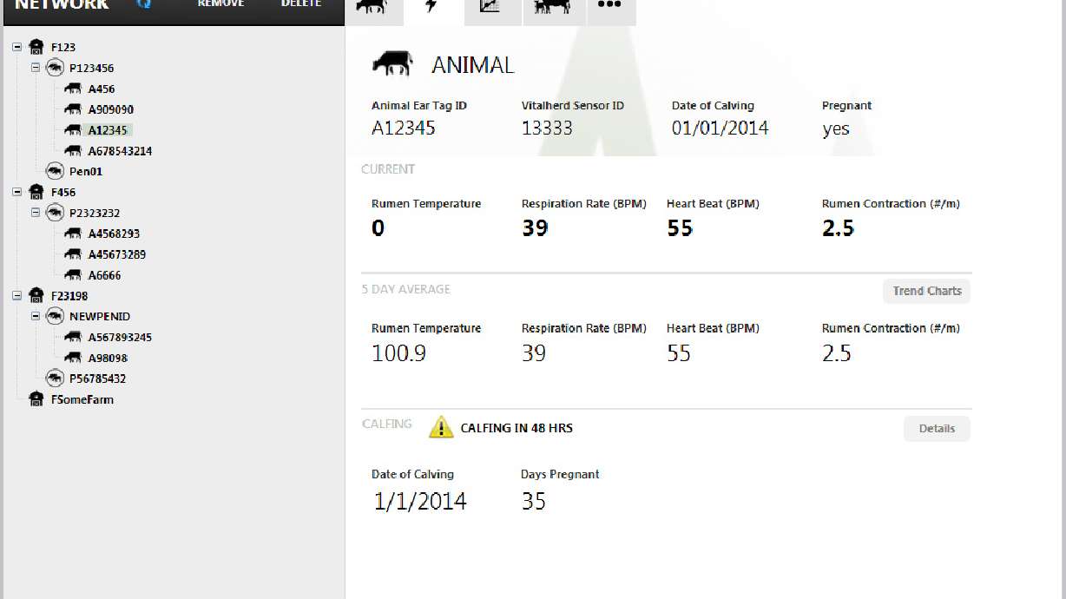Click the calving warning triangle icon
The image size is (1066, 599).
tap(442, 427)
